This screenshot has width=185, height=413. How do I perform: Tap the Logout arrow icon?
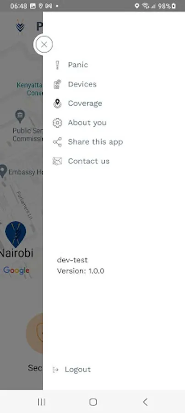point(55,370)
